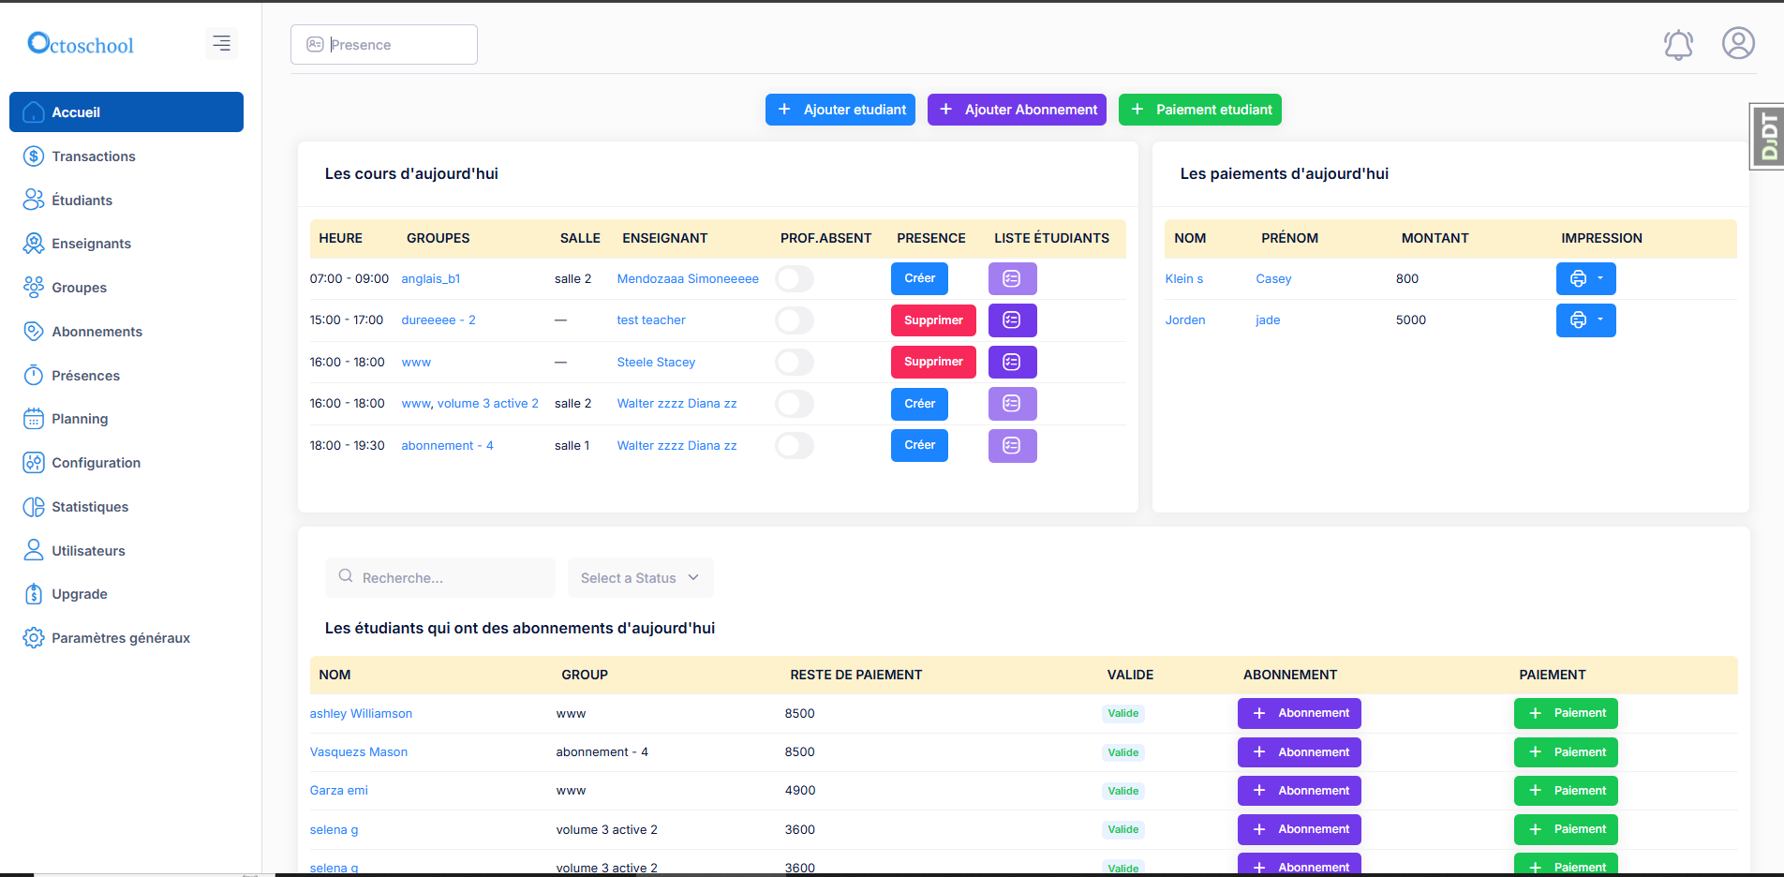Open print dropdown for Klein s payment
Viewport: 1784px width, 877px height.
pyautogui.click(x=1599, y=279)
